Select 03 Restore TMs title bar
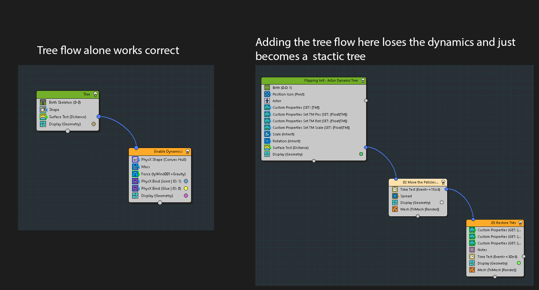The height and width of the screenshot is (290, 539). point(495,223)
